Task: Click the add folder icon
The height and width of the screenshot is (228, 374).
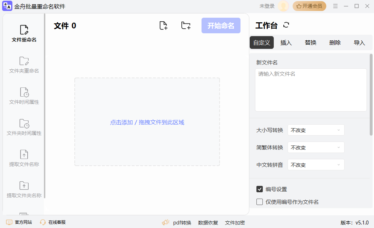Action: tap(186, 25)
